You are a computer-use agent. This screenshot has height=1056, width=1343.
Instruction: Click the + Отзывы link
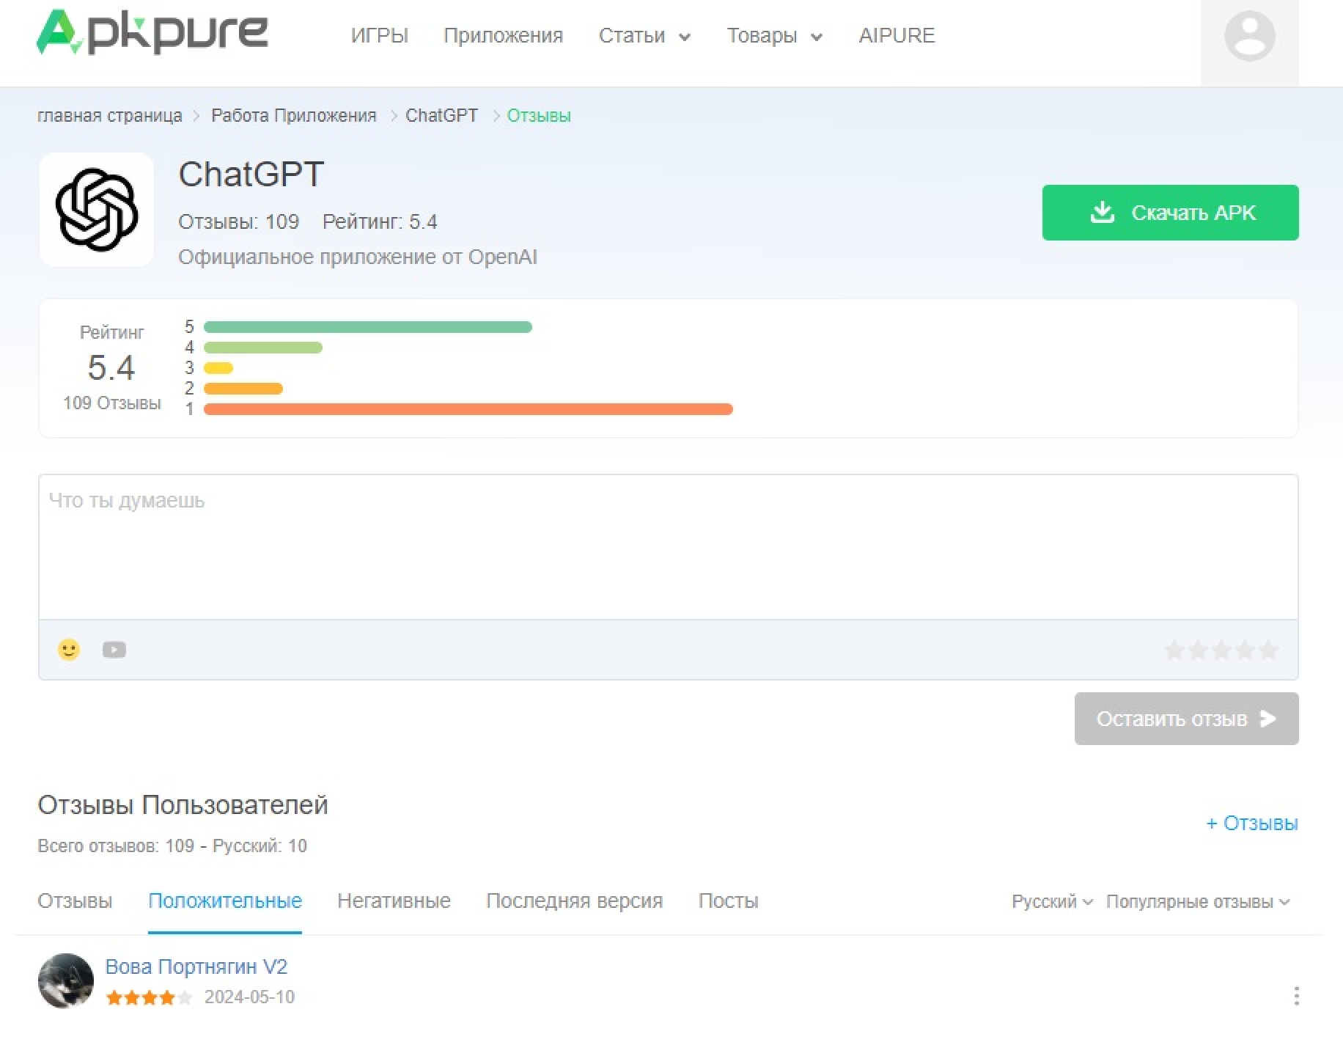tap(1251, 823)
